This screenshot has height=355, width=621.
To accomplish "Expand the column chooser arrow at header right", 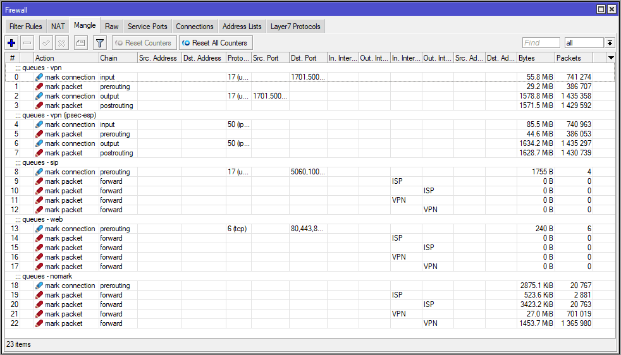I will click(x=610, y=57).
